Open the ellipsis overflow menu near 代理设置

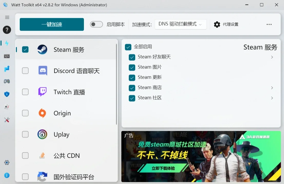[269, 24]
